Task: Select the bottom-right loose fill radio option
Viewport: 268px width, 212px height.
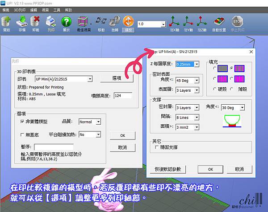Action: 231,79
